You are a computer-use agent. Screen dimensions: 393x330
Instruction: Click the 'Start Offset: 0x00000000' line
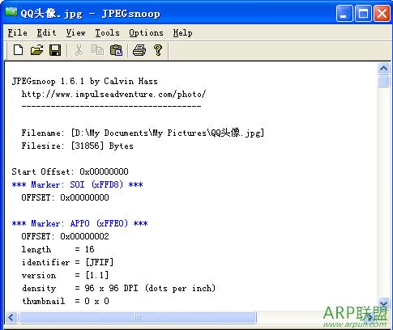pyautogui.click(x=70, y=171)
